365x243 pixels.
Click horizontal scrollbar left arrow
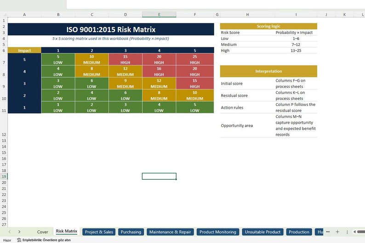point(354,232)
